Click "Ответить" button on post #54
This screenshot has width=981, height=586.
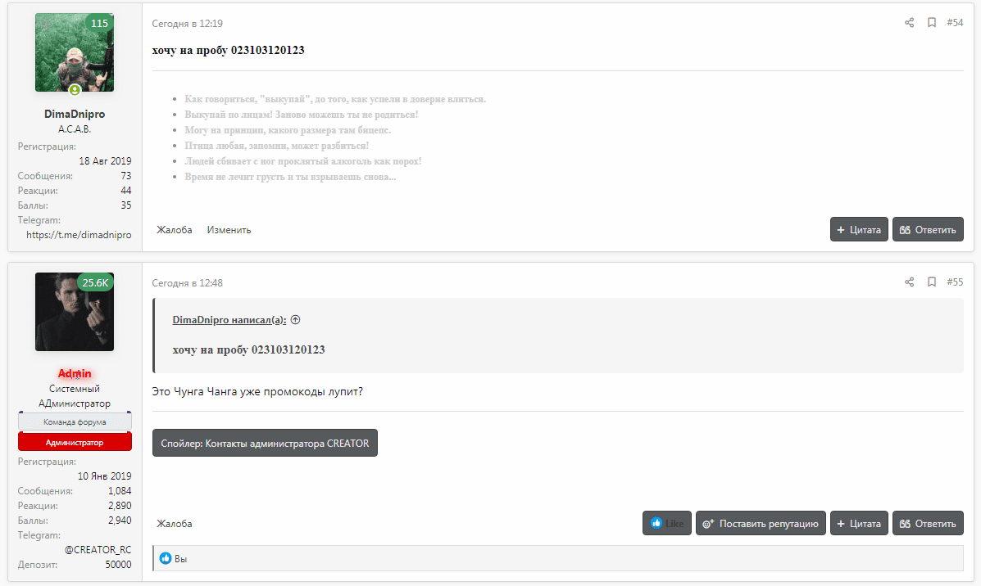928,230
